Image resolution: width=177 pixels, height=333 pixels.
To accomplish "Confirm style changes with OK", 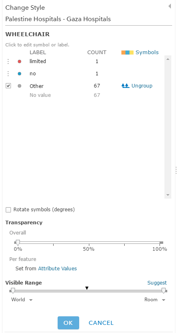I will (68, 323).
